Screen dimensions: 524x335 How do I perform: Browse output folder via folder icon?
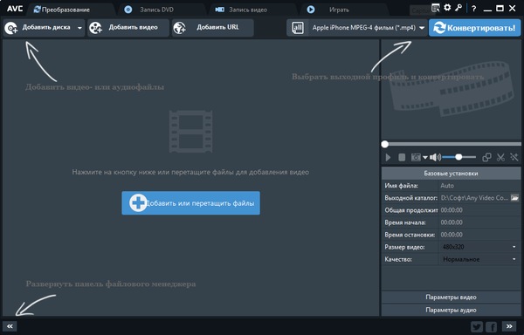point(514,198)
